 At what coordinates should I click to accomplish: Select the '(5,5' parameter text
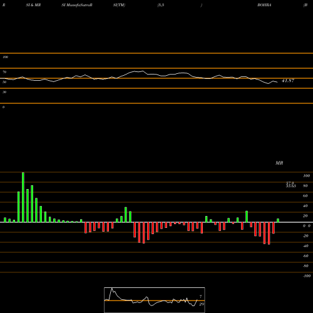(x=161, y=5)
